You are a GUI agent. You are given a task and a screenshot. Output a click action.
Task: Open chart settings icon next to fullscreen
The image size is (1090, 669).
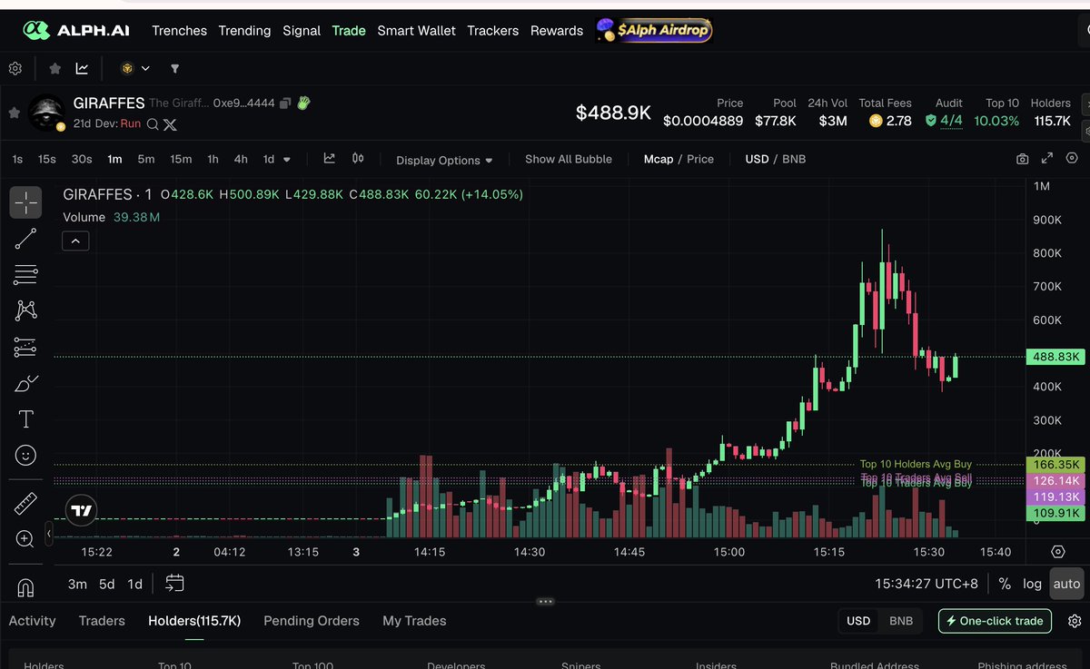[1072, 159]
